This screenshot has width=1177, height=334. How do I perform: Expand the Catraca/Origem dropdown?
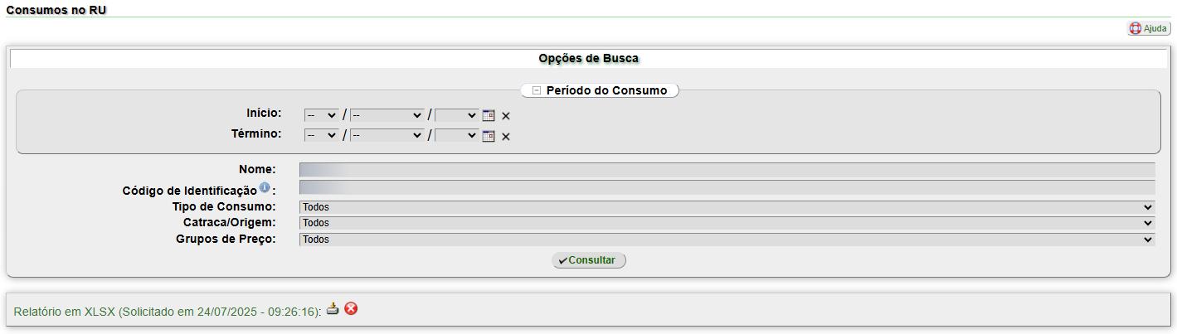tap(727, 223)
